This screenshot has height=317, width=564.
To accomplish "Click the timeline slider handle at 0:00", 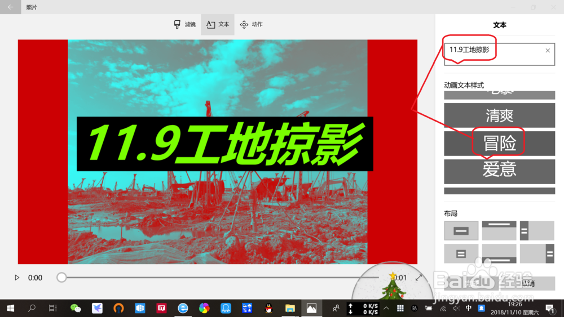I will click(61, 278).
